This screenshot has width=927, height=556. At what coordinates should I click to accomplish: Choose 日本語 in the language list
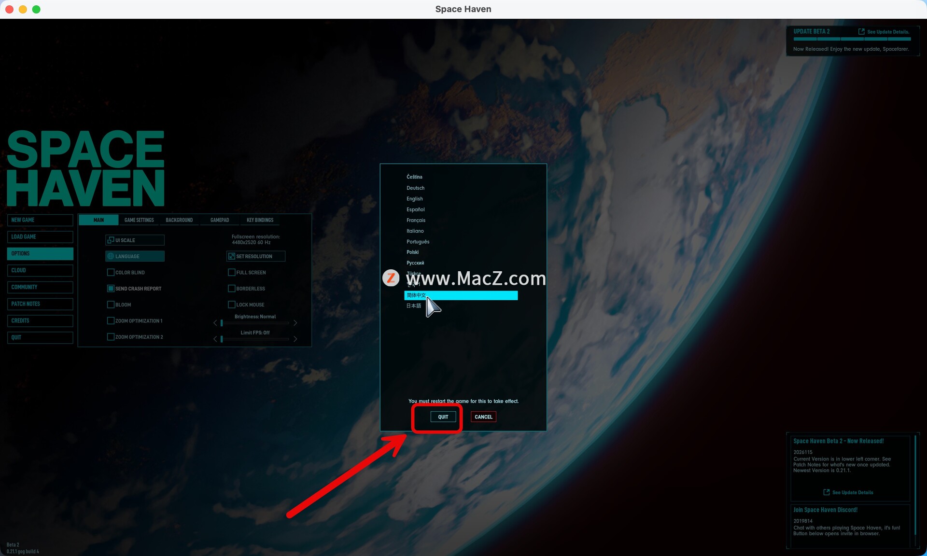click(x=413, y=306)
